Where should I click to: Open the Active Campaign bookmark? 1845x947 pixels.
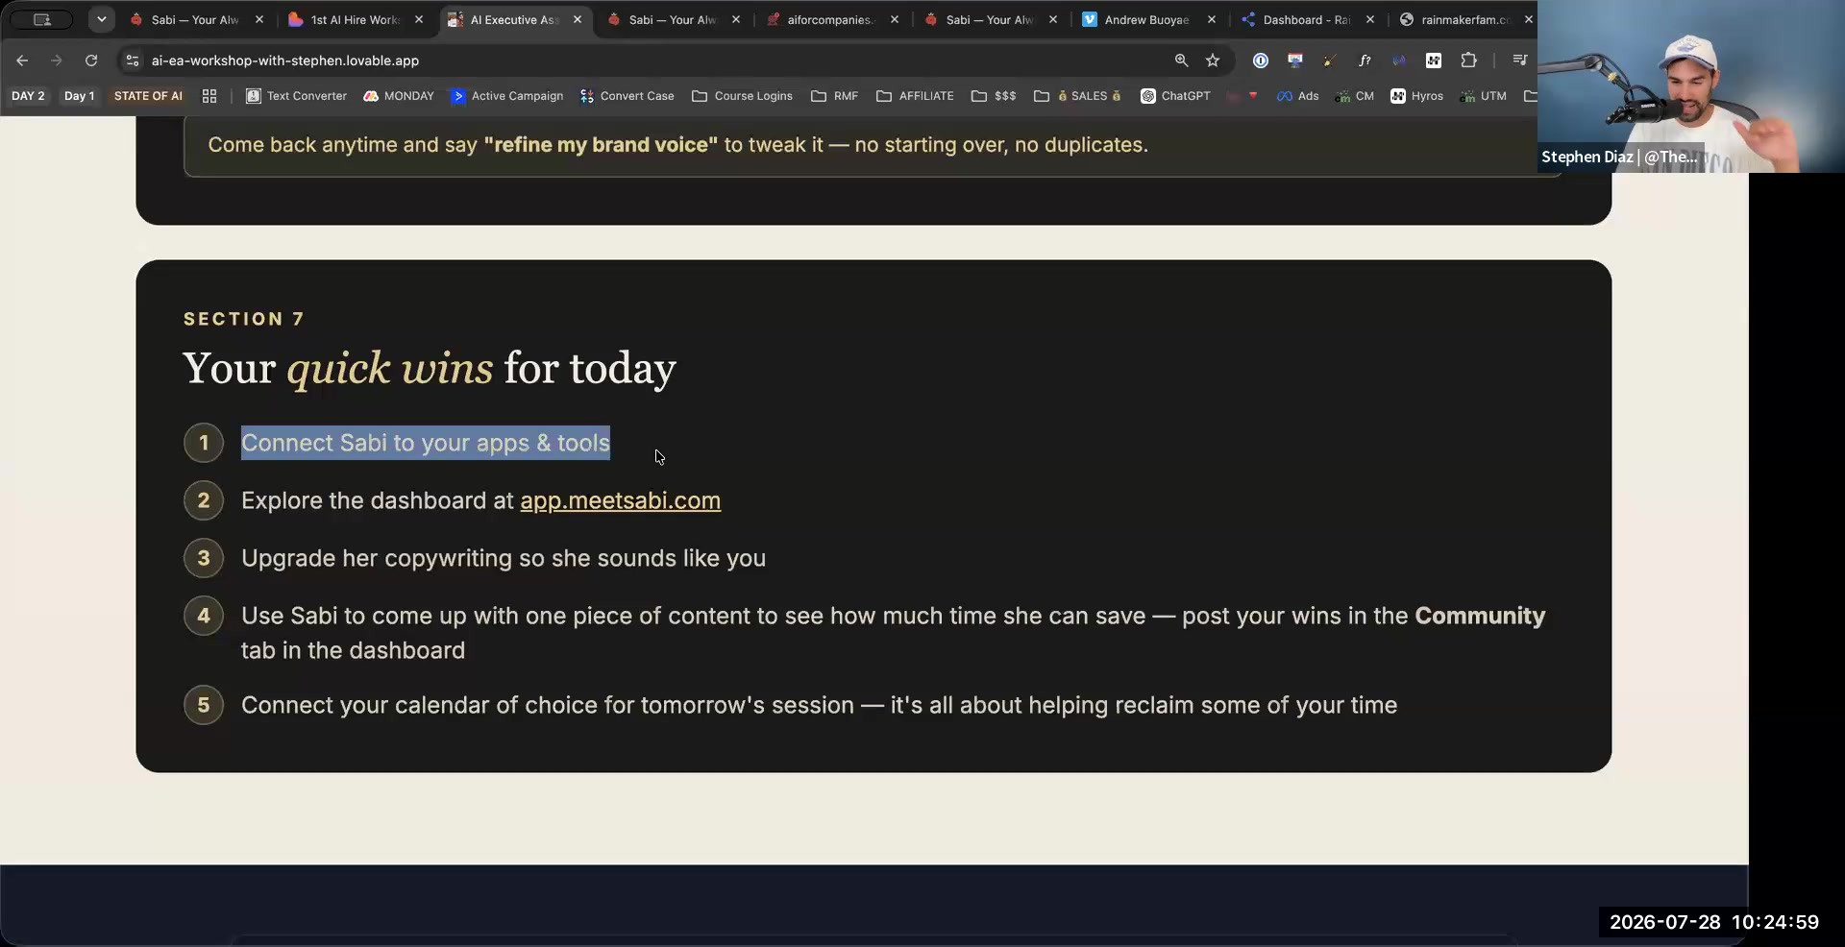click(x=506, y=96)
